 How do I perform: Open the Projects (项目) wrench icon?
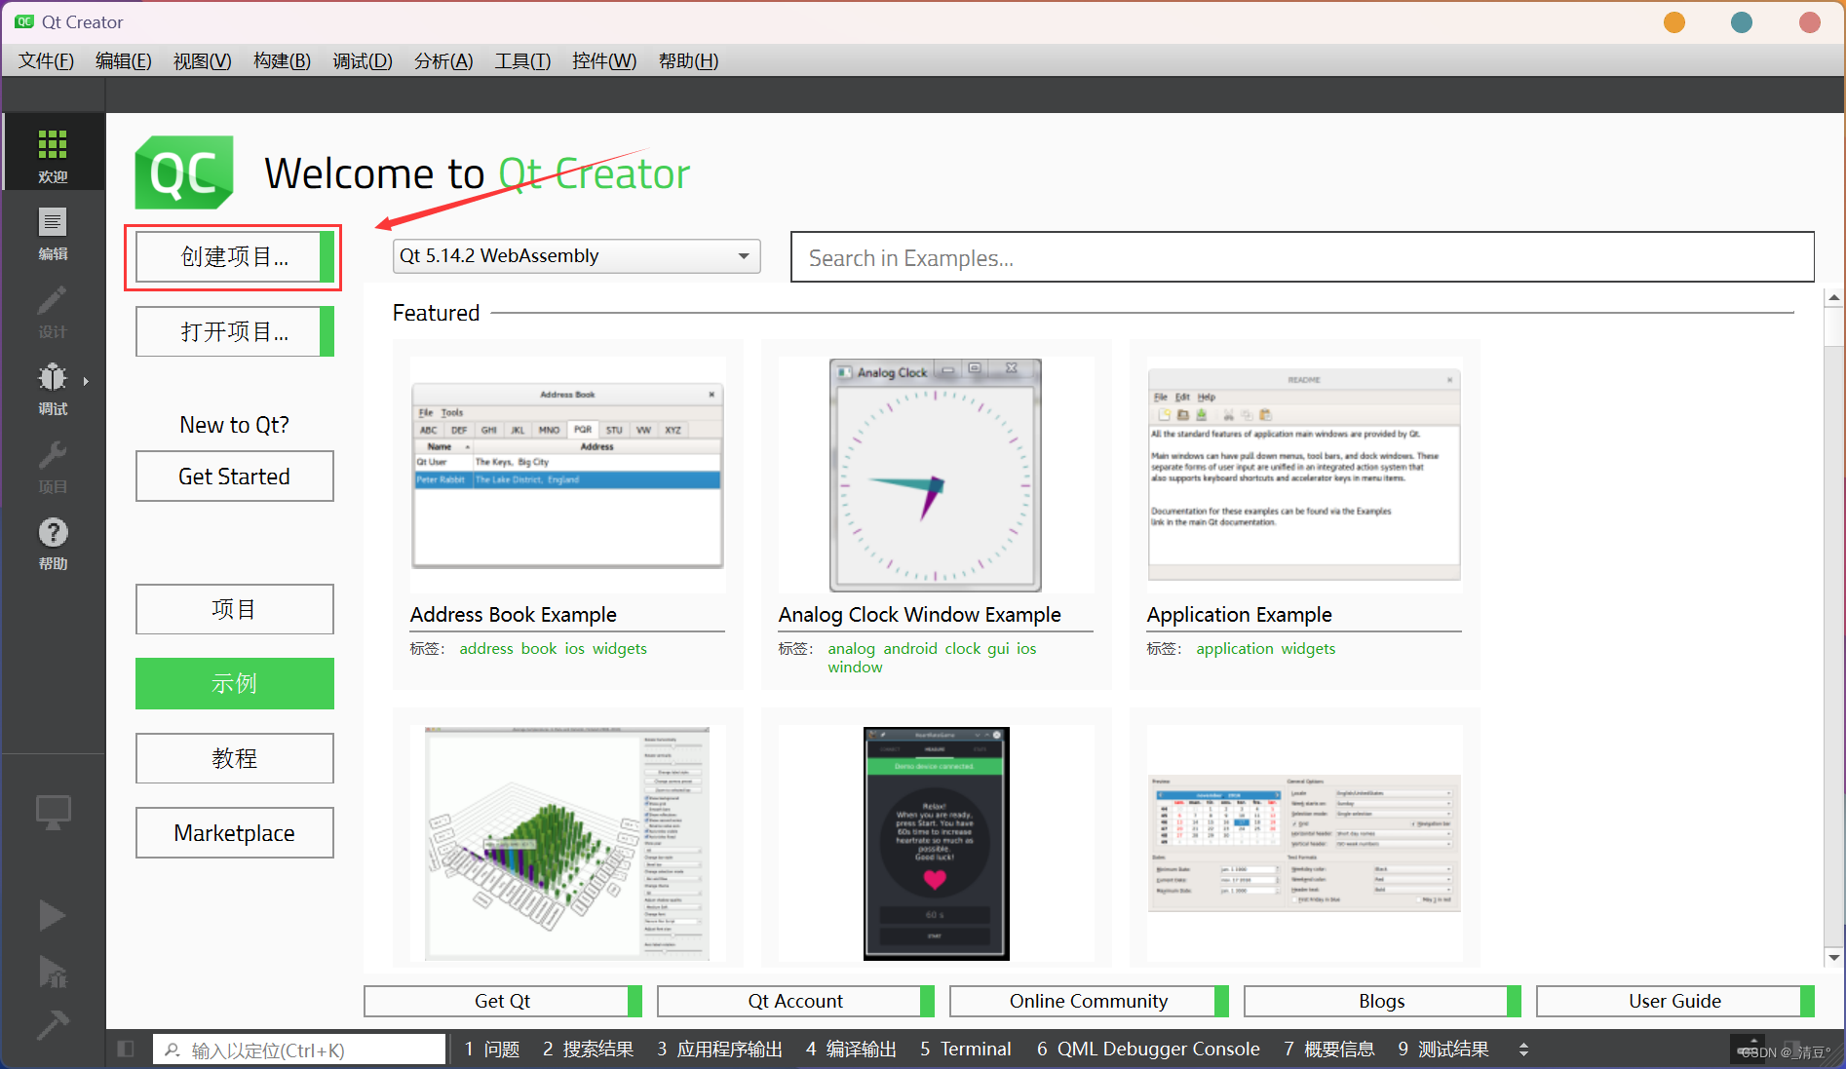click(x=53, y=455)
